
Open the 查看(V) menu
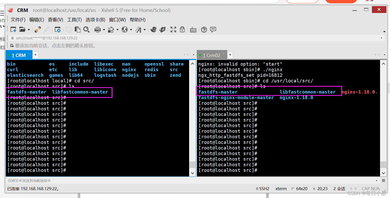[55, 20]
